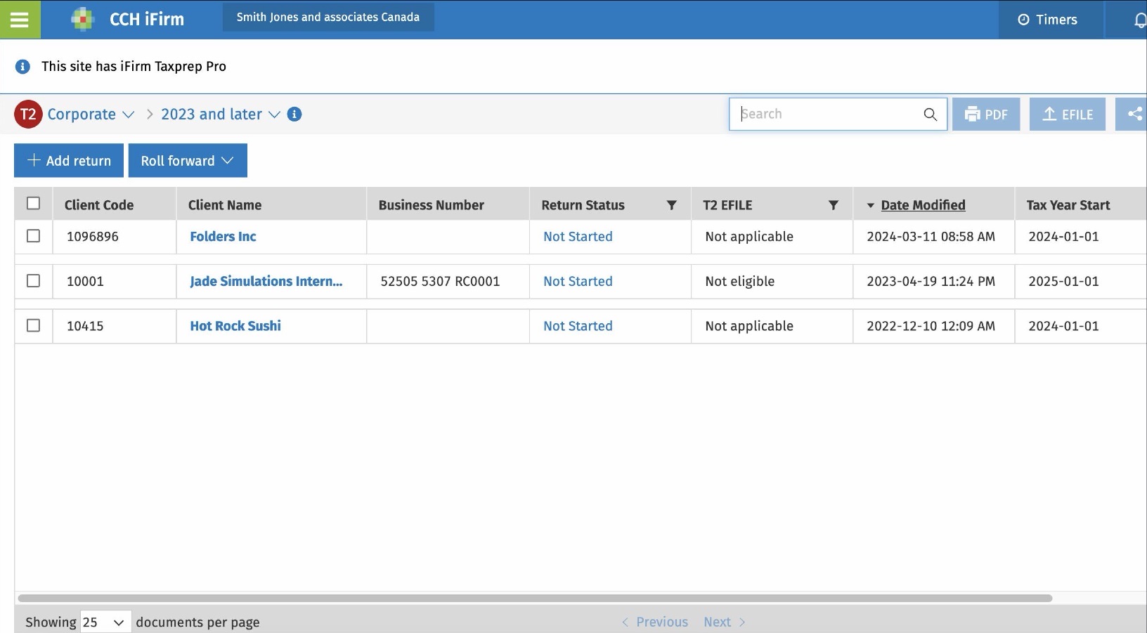Check the Folders Inc row checkbox

[x=33, y=236]
